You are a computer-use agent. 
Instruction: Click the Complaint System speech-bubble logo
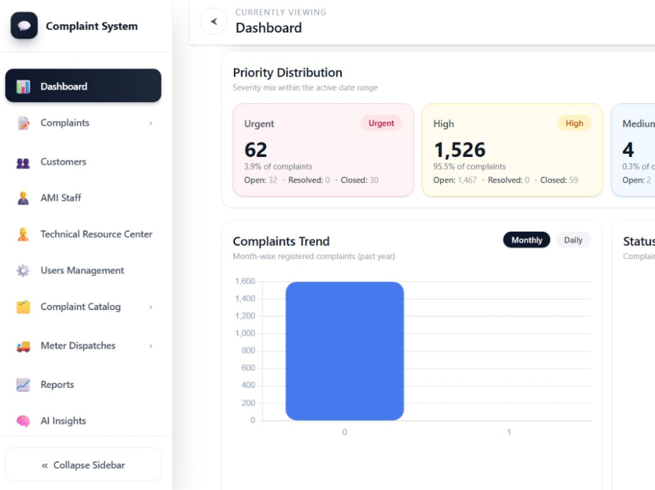[x=24, y=26]
